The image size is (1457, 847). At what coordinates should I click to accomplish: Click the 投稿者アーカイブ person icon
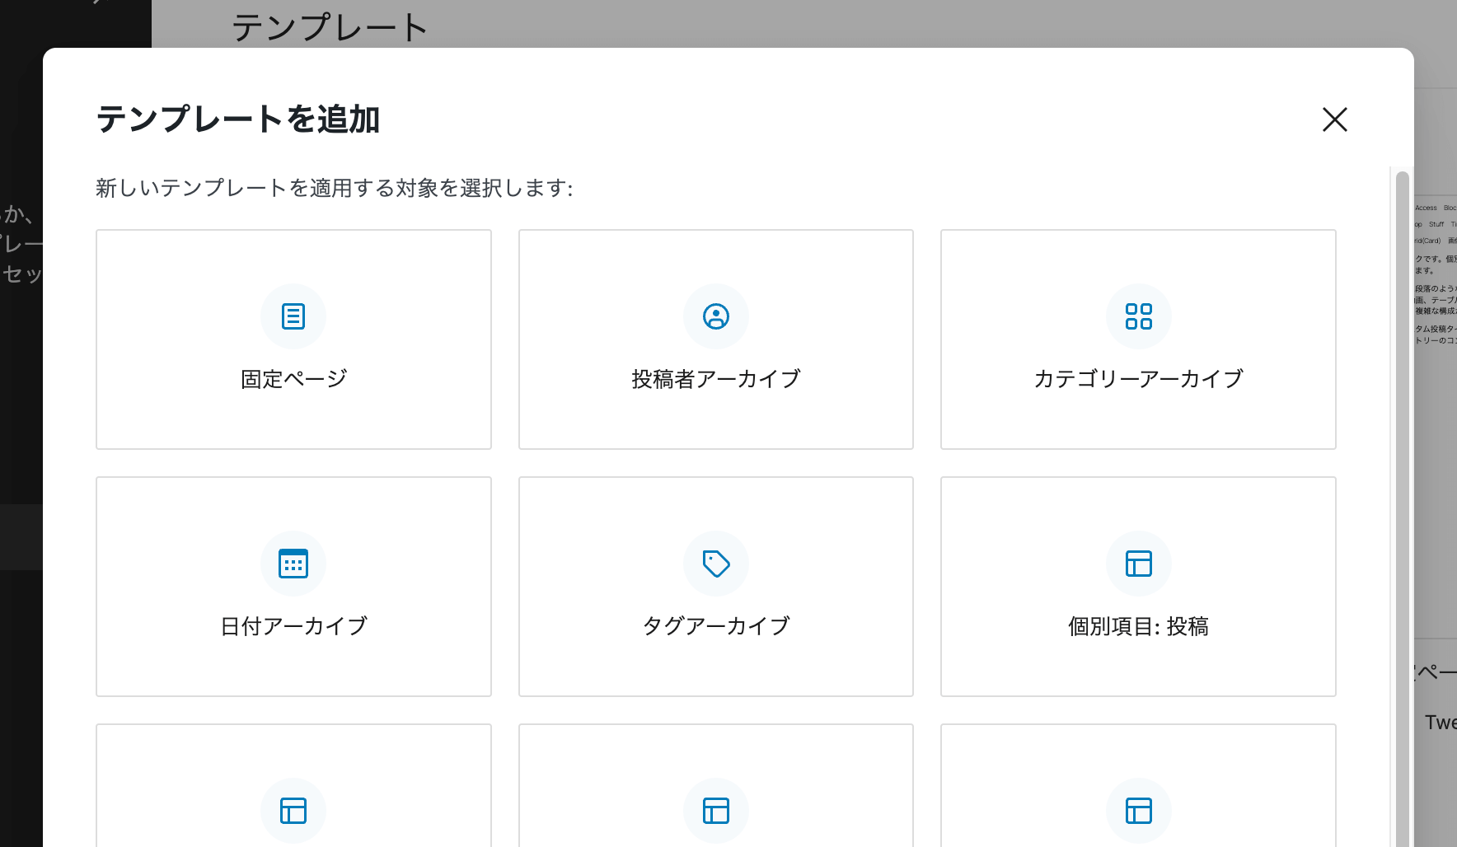point(715,316)
